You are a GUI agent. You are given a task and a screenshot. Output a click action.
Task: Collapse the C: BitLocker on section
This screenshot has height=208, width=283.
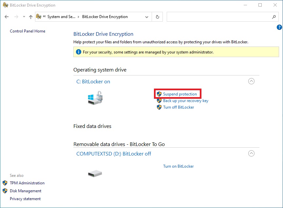click(251, 81)
